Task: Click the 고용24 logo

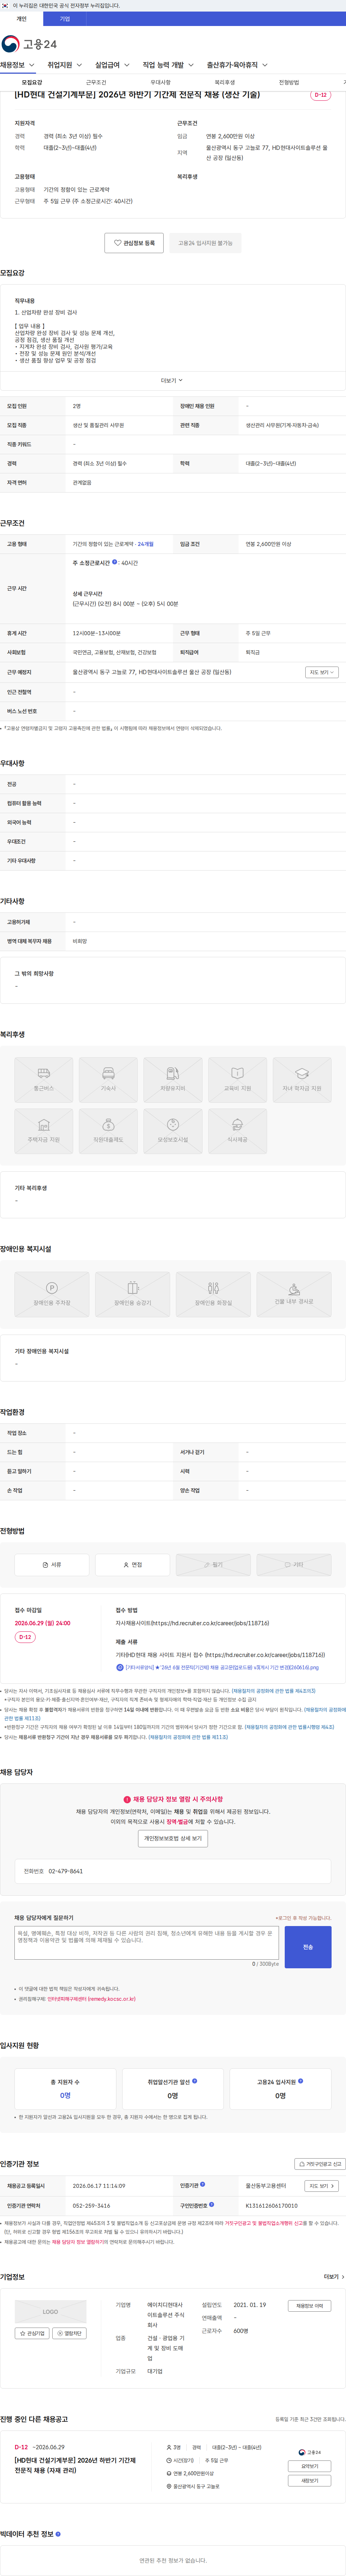Action: point(29,44)
